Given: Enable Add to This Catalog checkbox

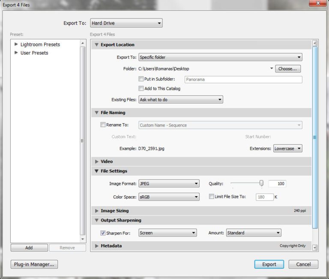Looking at the screenshot, I should [141, 88].
